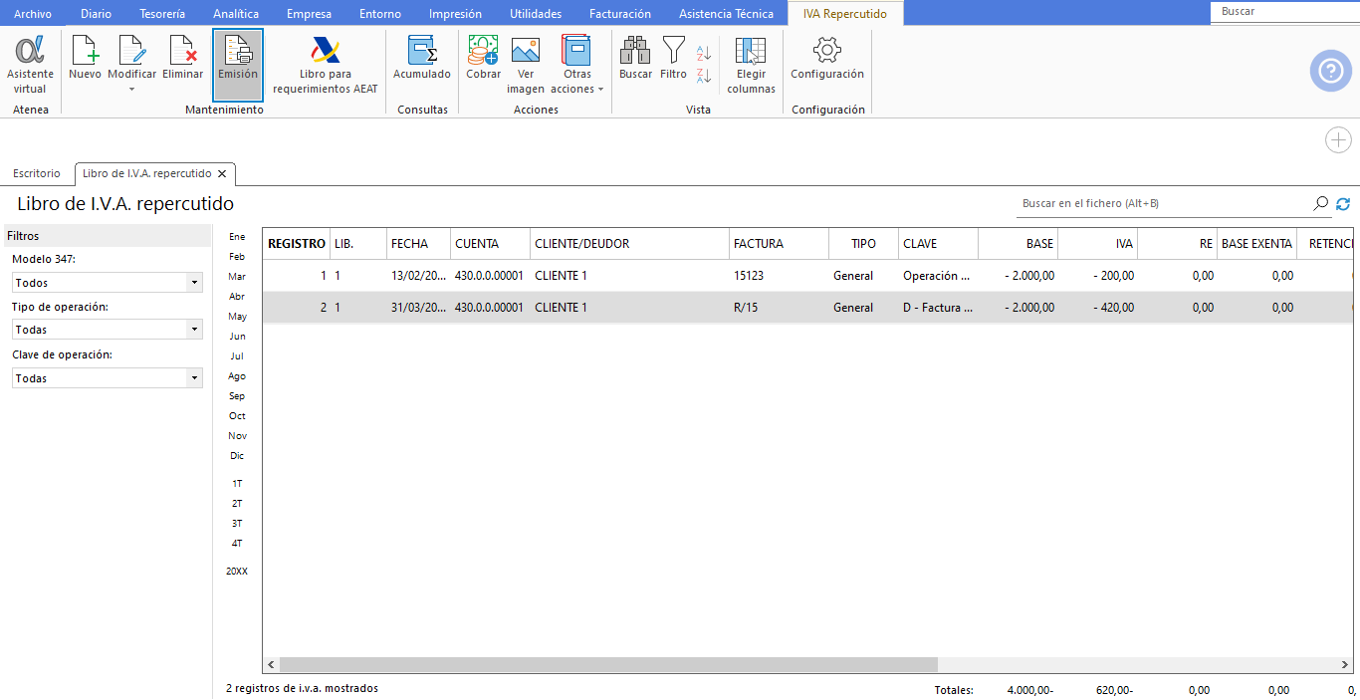The width and height of the screenshot is (1360, 700).
Task: Sort by the FECHA column header
Action: click(418, 244)
